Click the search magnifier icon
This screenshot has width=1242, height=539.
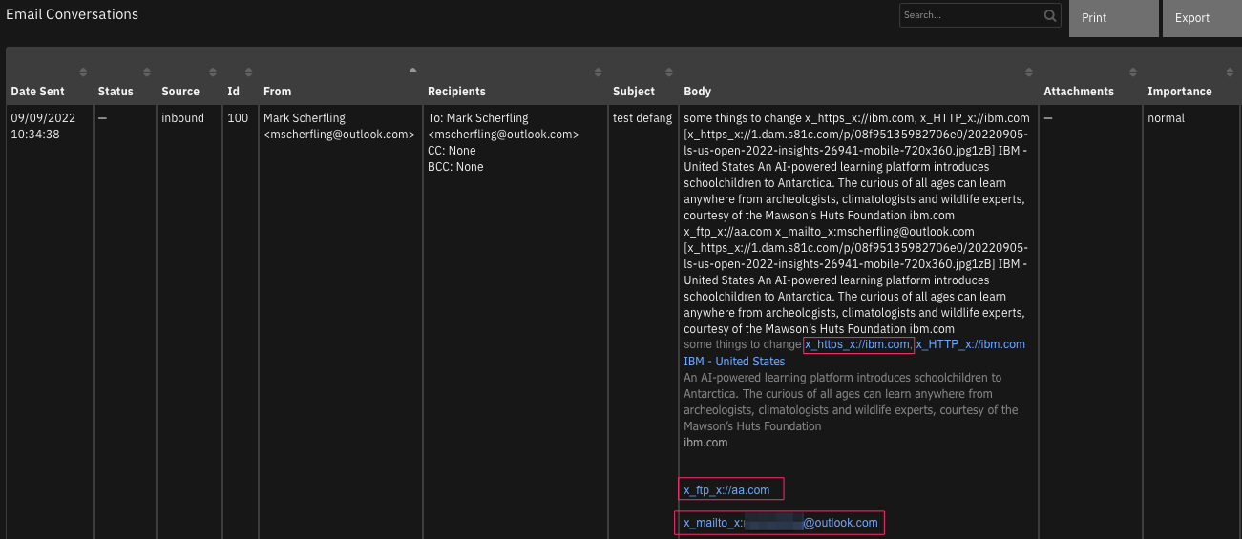point(1050,15)
